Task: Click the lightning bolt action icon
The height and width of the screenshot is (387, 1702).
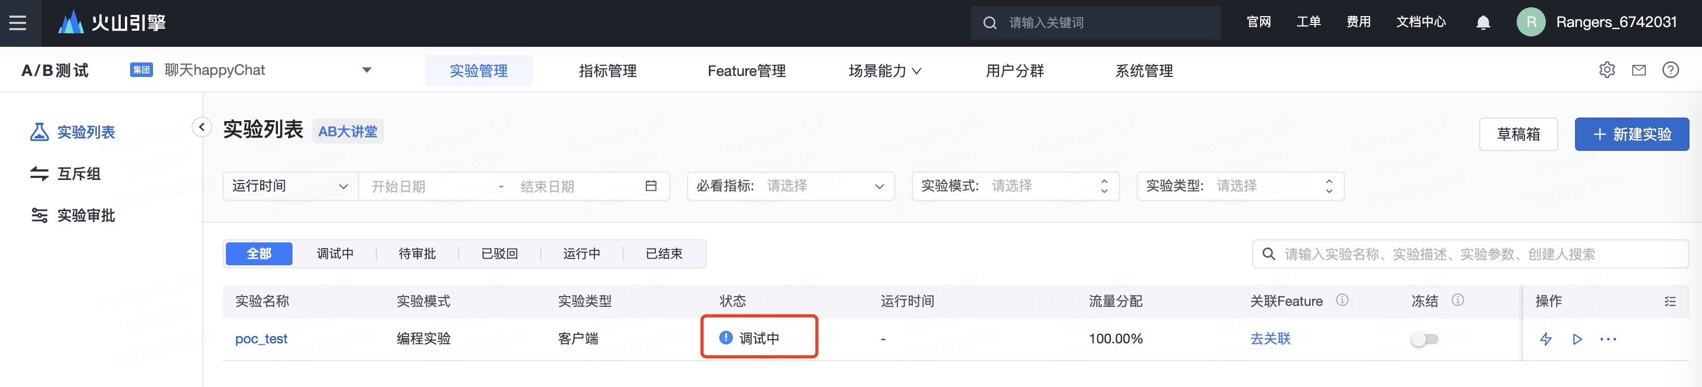Action: point(1545,339)
